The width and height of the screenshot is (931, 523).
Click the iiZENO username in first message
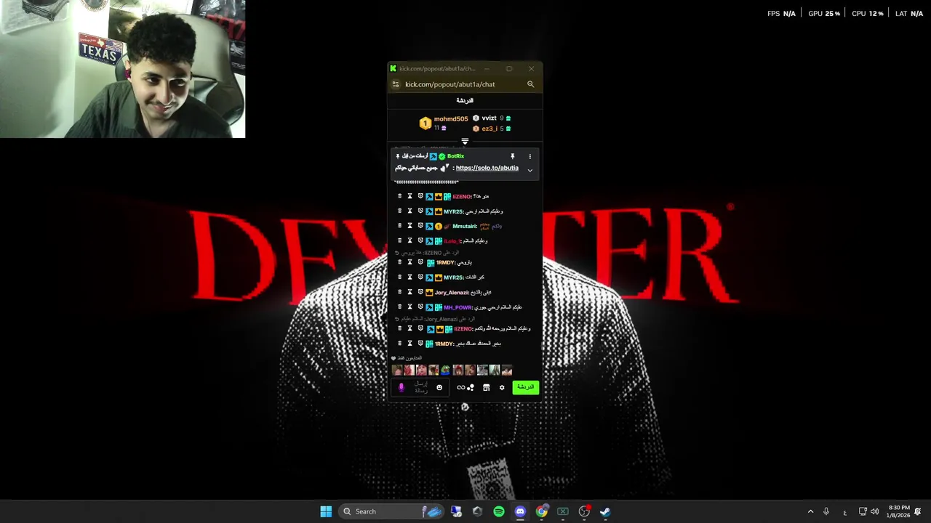click(x=463, y=197)
